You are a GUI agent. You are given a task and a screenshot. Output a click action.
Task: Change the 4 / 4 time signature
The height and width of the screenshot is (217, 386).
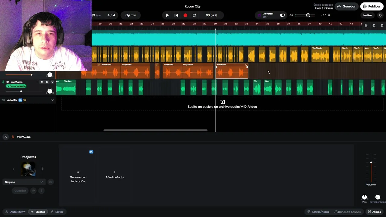pos(111,15)
